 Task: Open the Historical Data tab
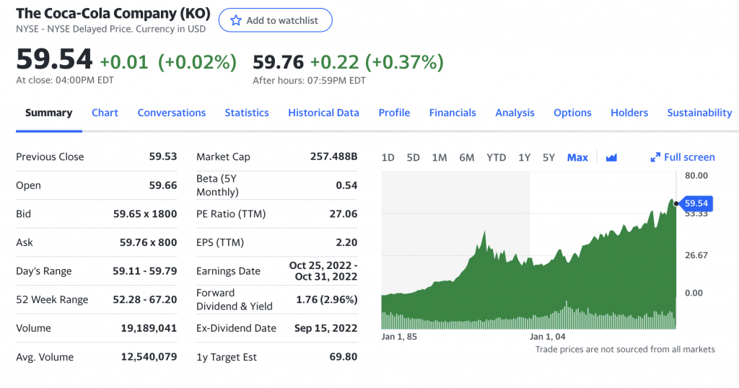coord(323,113)
